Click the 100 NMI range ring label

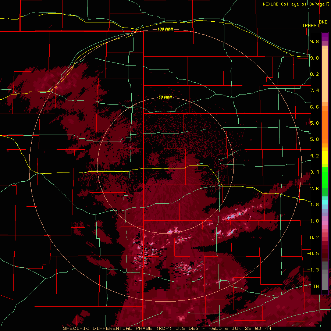(x=165, y=29)
